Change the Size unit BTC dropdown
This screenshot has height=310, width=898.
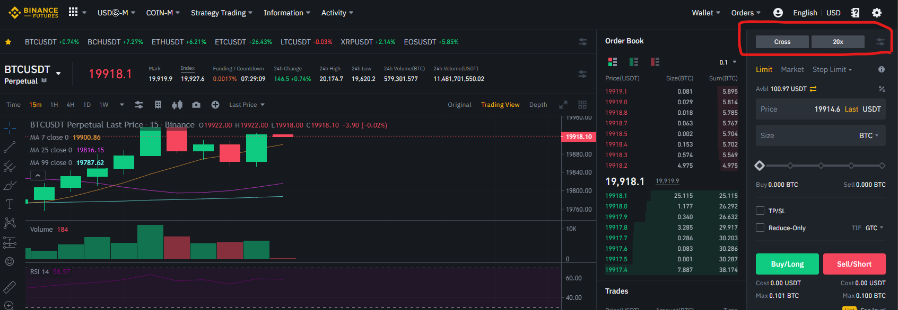(x=869, y=135)
